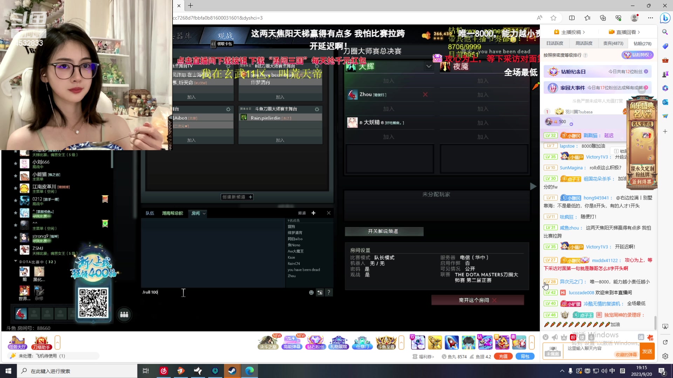Expand the gift list arrow beside gifts
The height and width of the screenshot is (378, 673).
[532, 342]
